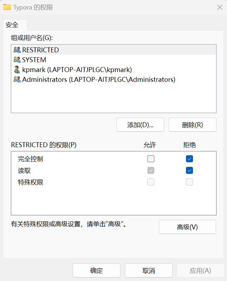Uncheck Deny checkbox for 完全控制
Image resolution: width=227 pixels, height=281 pixels.
pyautogui.click(x=189, y=159)
